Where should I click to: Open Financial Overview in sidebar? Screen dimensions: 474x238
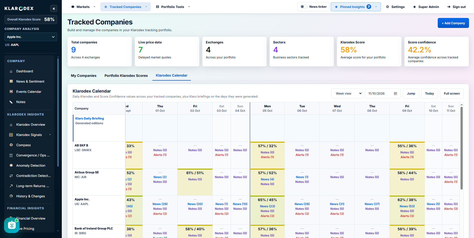click(x=31, y=218)
